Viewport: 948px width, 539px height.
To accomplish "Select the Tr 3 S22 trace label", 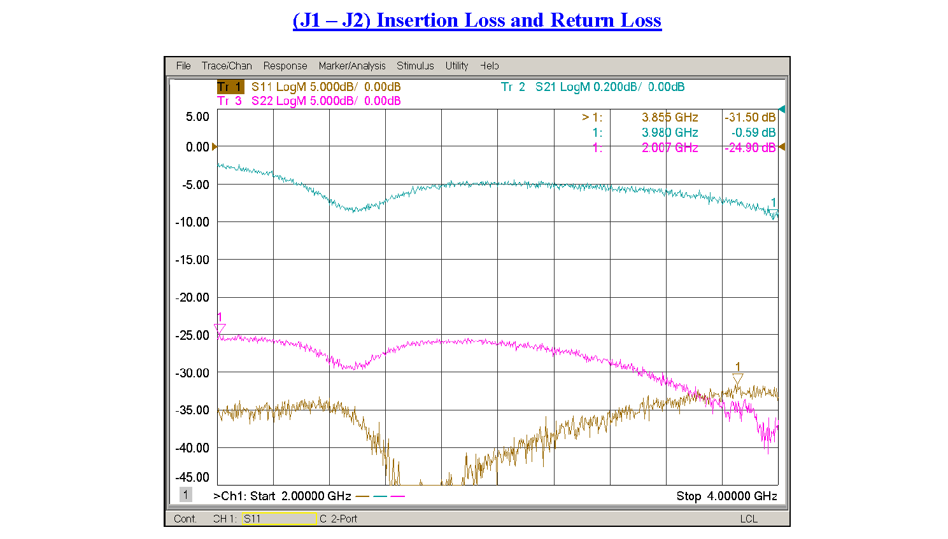I will [x=309, y=101].
